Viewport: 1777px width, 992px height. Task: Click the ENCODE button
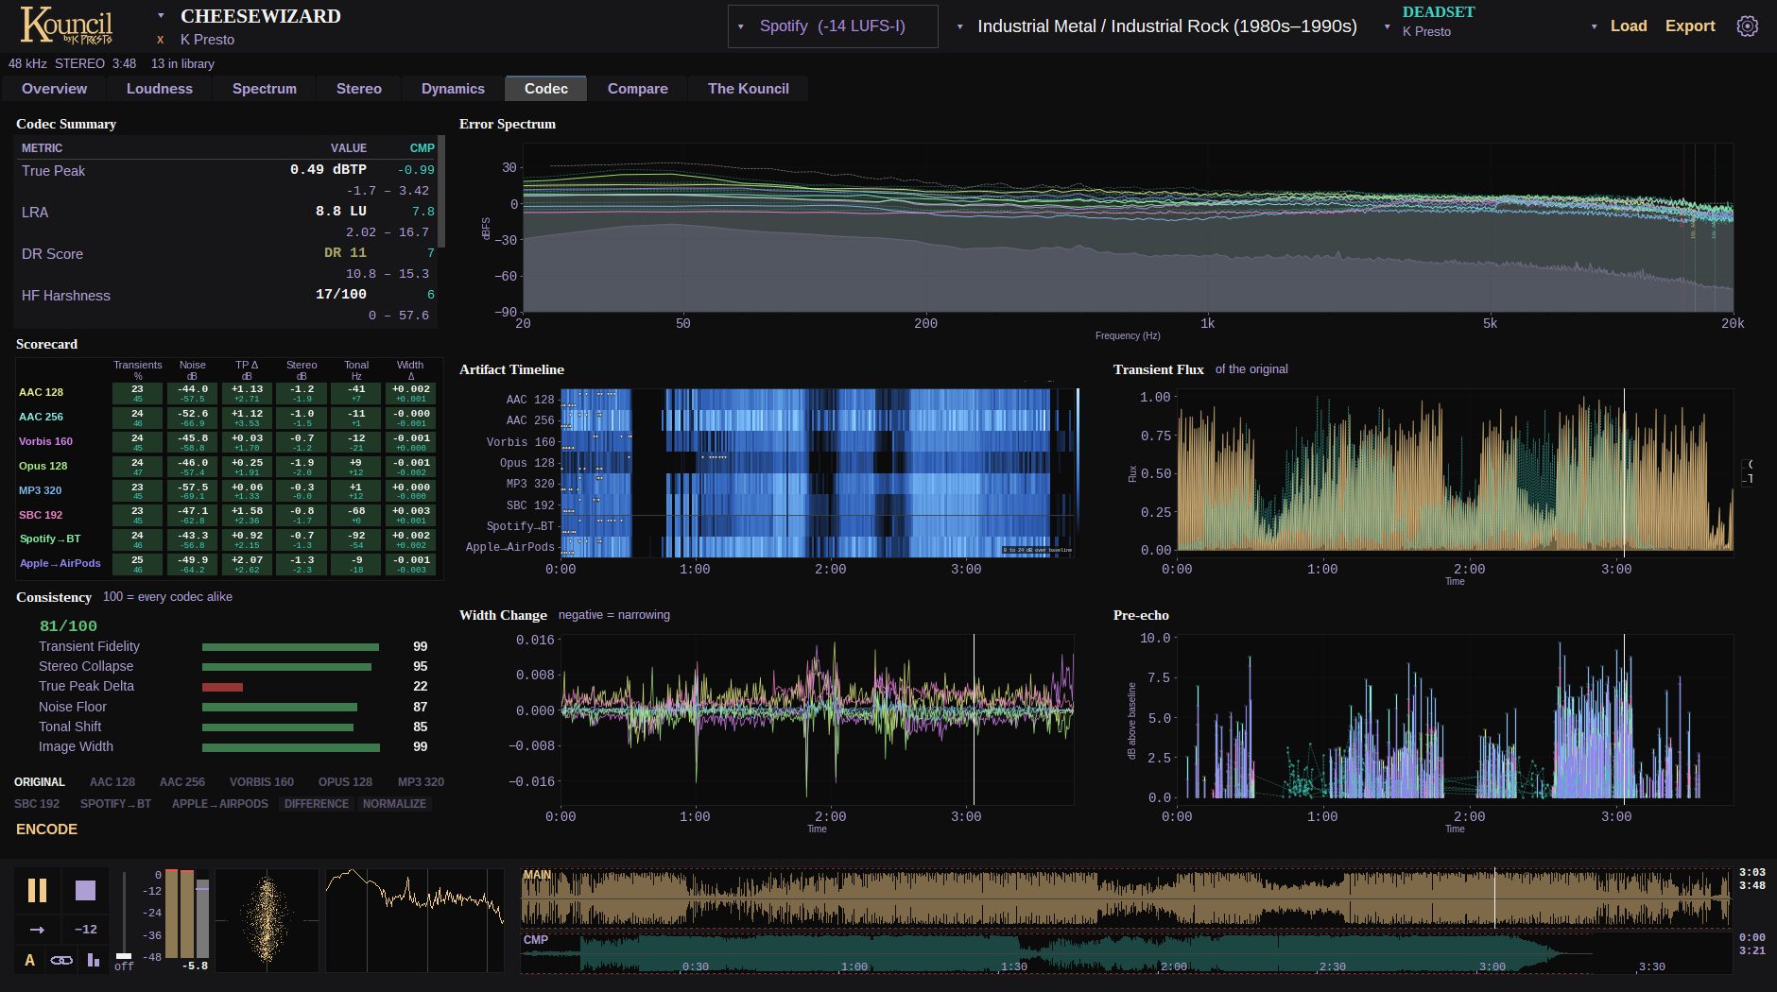tap(47, 830)
